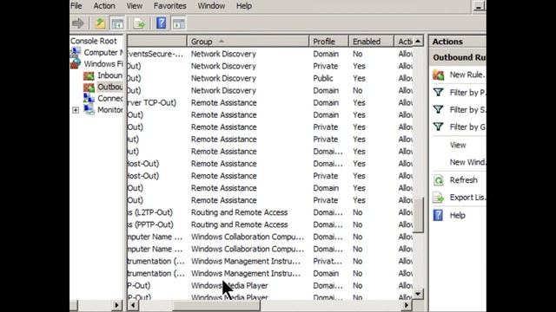Viewport: 556px width, 312px height.
Task: Select the '(L2TP-Out)' Routing and Remote Access row
Action: click(x=270, y=212)
